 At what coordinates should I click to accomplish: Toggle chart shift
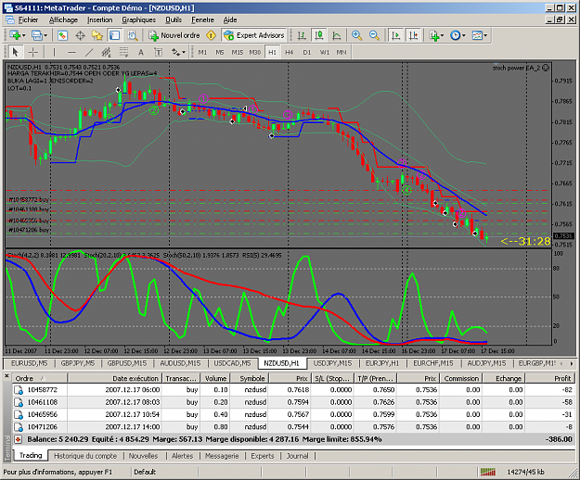(x=413, y=35)
